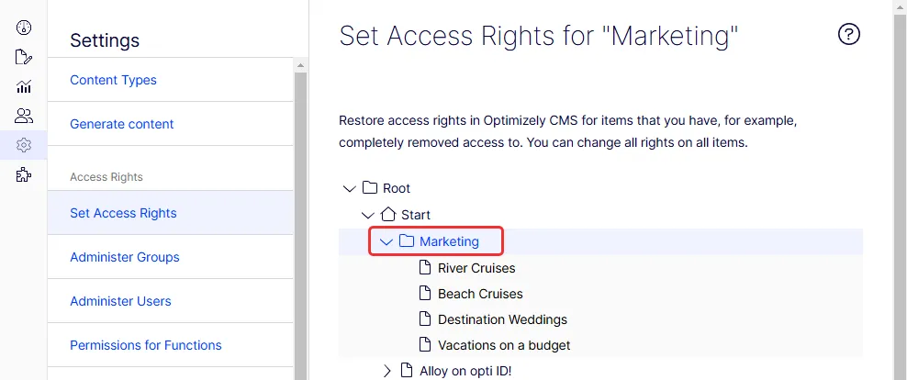
Task: Open Content Types settings
Action: coord(114,80)
